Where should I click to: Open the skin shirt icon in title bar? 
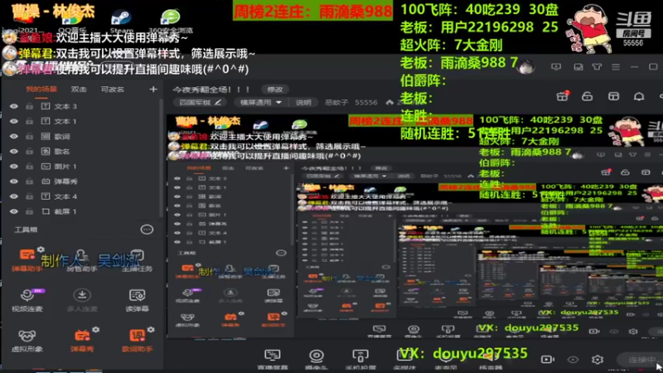click(597, 67)
